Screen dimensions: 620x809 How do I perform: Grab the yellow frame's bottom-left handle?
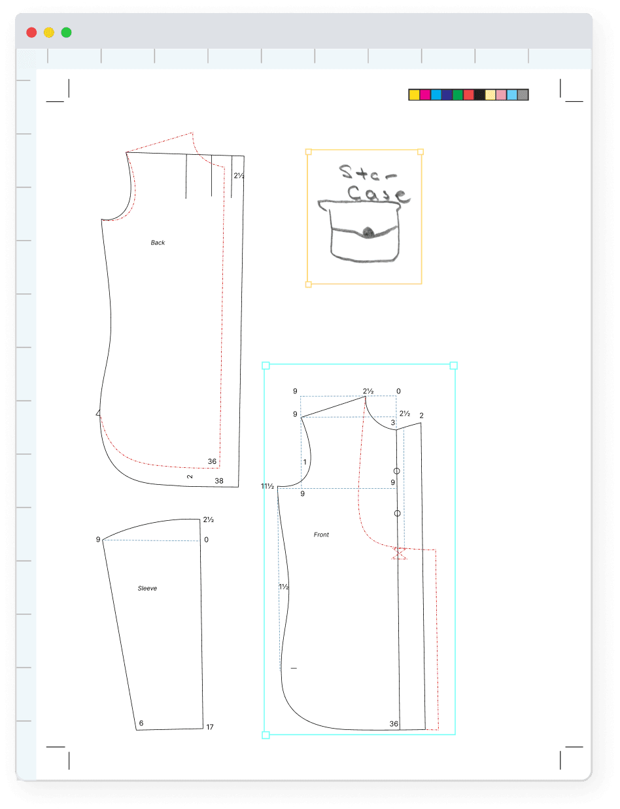[x=309, y=284]
